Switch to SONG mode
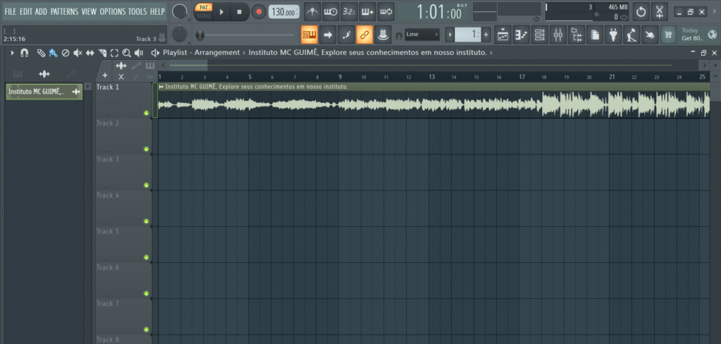This screenshot has height=344, width=721. click(x=203, y=16)
